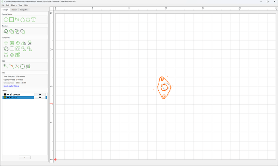
Task: Open the File menu
Action: [3, 5]
